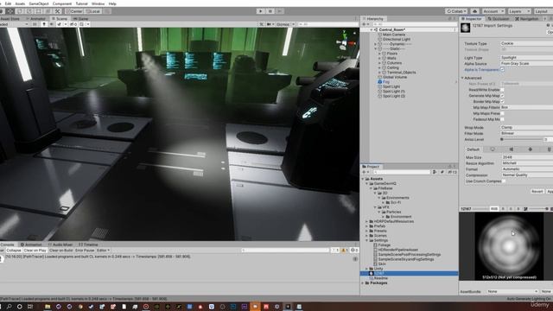This screenshot has height=311, width=553.
Task: Open the Wrap Mode Clamp dropdown
Action: (526, 127)
